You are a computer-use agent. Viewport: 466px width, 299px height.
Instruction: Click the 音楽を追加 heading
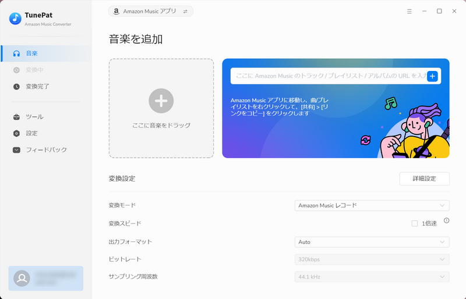tap(136, 39)
